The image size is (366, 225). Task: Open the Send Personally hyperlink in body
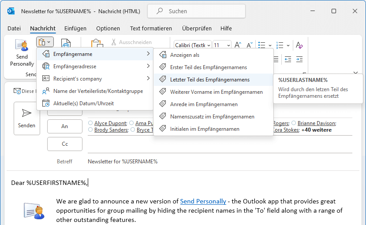[x=203, y=201]
